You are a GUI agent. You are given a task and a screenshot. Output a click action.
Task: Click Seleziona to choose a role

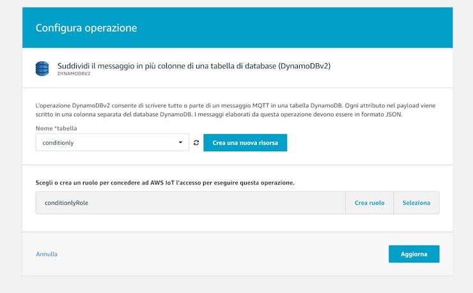coord(416,202)
